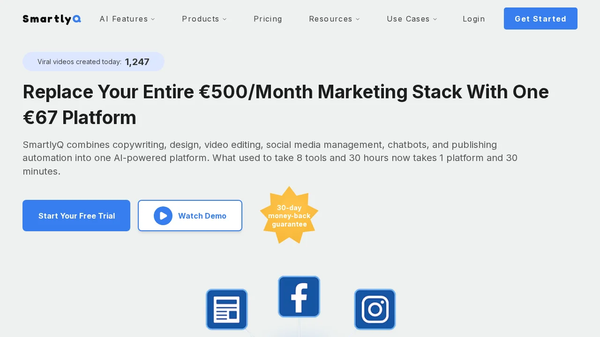Expand the Resources menu chevron
Screen dimensions: 600x337
[x=358, y=19]
